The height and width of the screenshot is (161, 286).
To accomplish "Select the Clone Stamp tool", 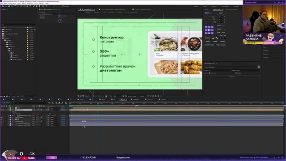I will [x=37, y=6].
